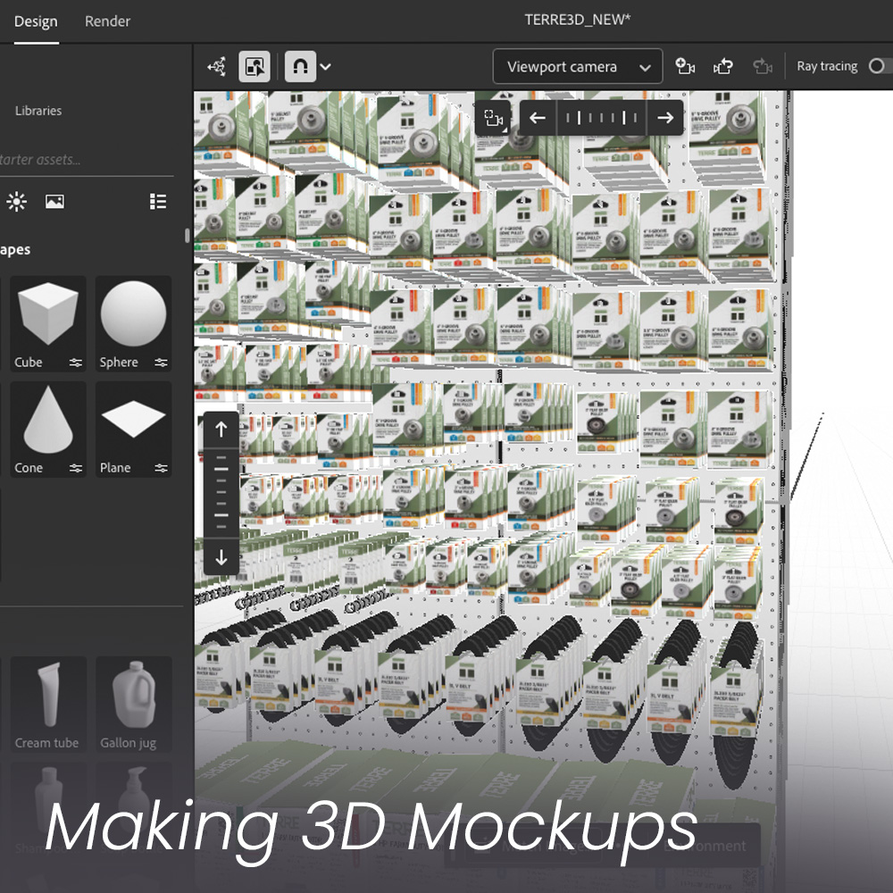This screenshot has height=893, width=893.
Task: Click the starter assets search field
Action: coord(86,160)
